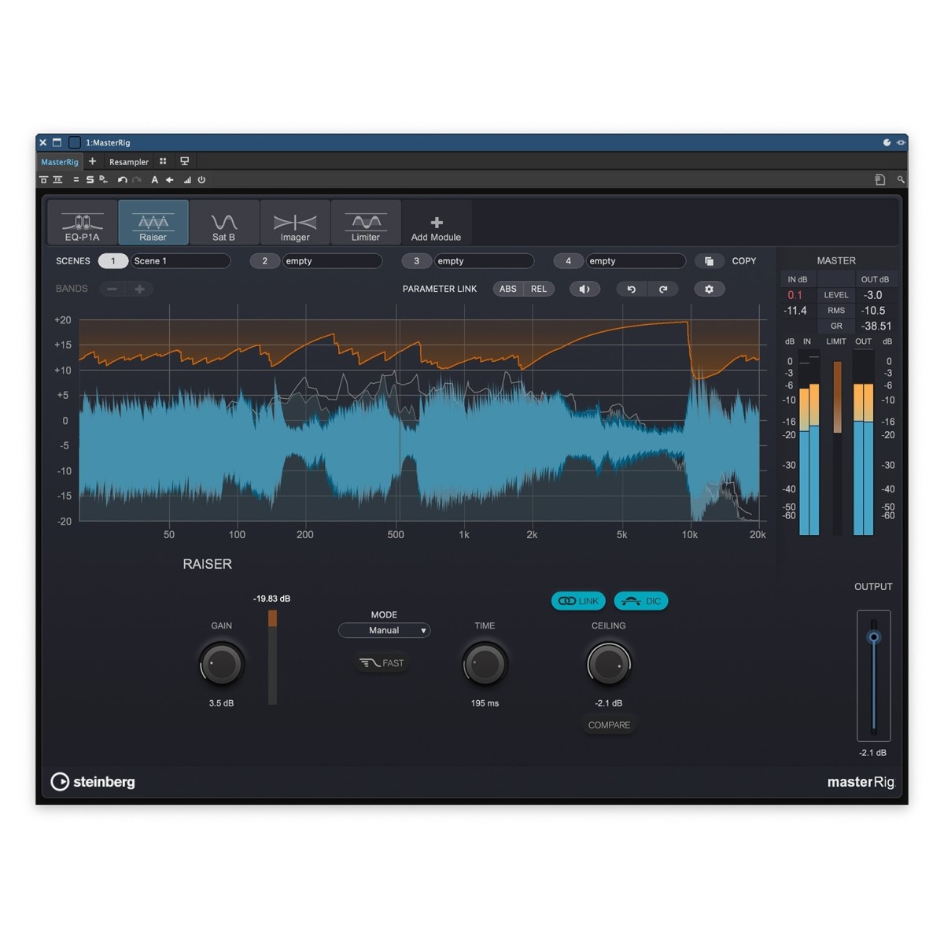
Task: Switch to the Resampler tab
Action: click(x=129, y=162)
